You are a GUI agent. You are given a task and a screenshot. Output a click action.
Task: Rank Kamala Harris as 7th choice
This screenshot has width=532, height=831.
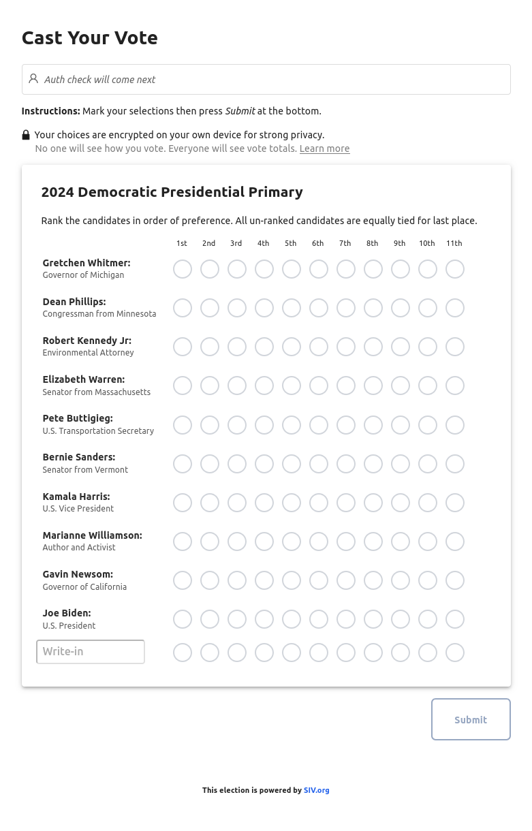coord(346,503)
